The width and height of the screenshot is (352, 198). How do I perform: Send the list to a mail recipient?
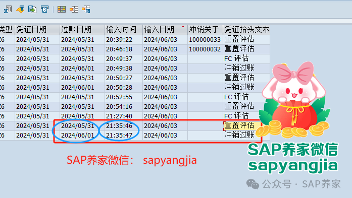tap(44, 10)
